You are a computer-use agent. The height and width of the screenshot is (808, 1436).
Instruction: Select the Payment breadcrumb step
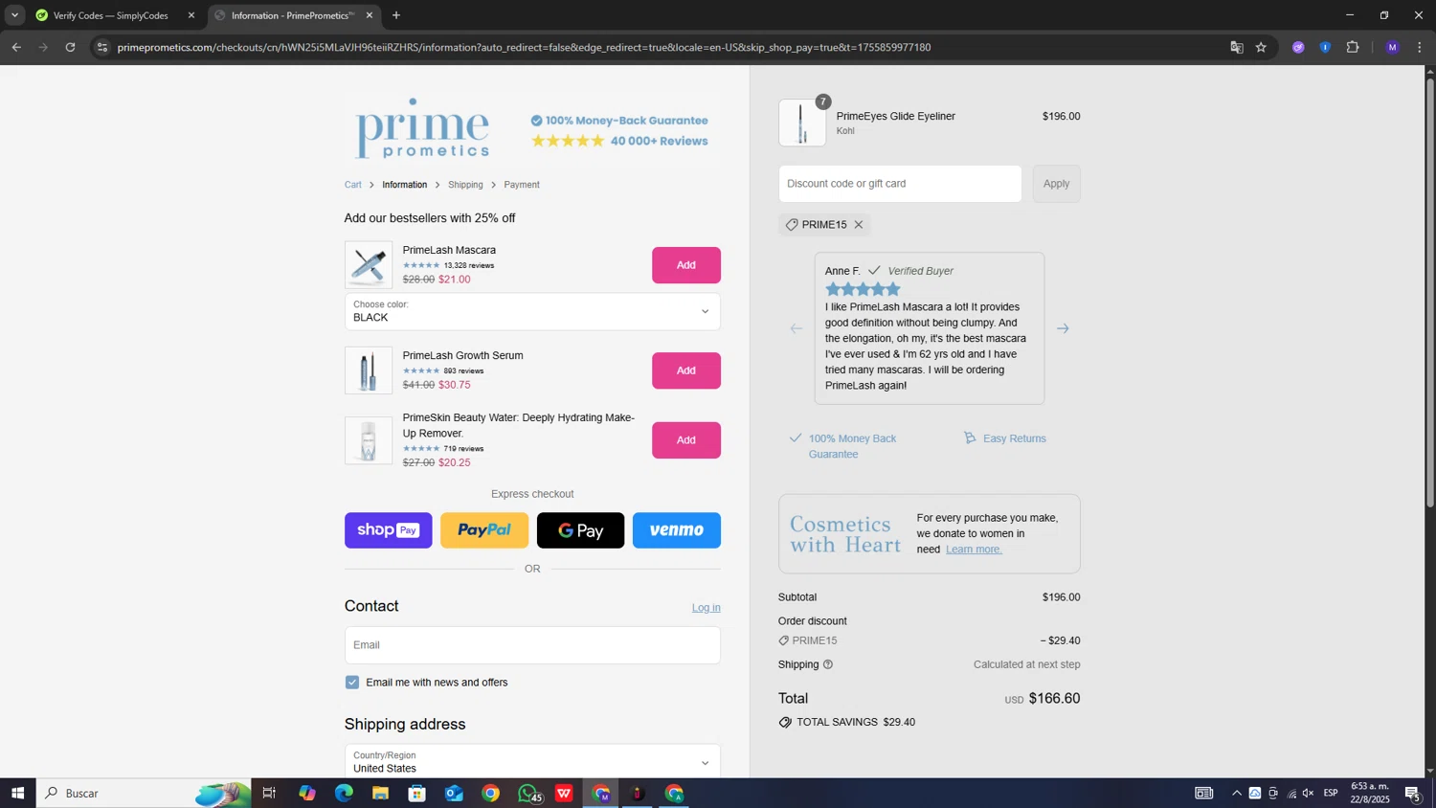pyautogui.click(x=522, y=185)
